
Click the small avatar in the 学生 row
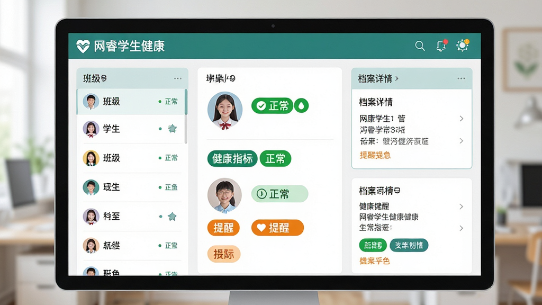(91, 129)
